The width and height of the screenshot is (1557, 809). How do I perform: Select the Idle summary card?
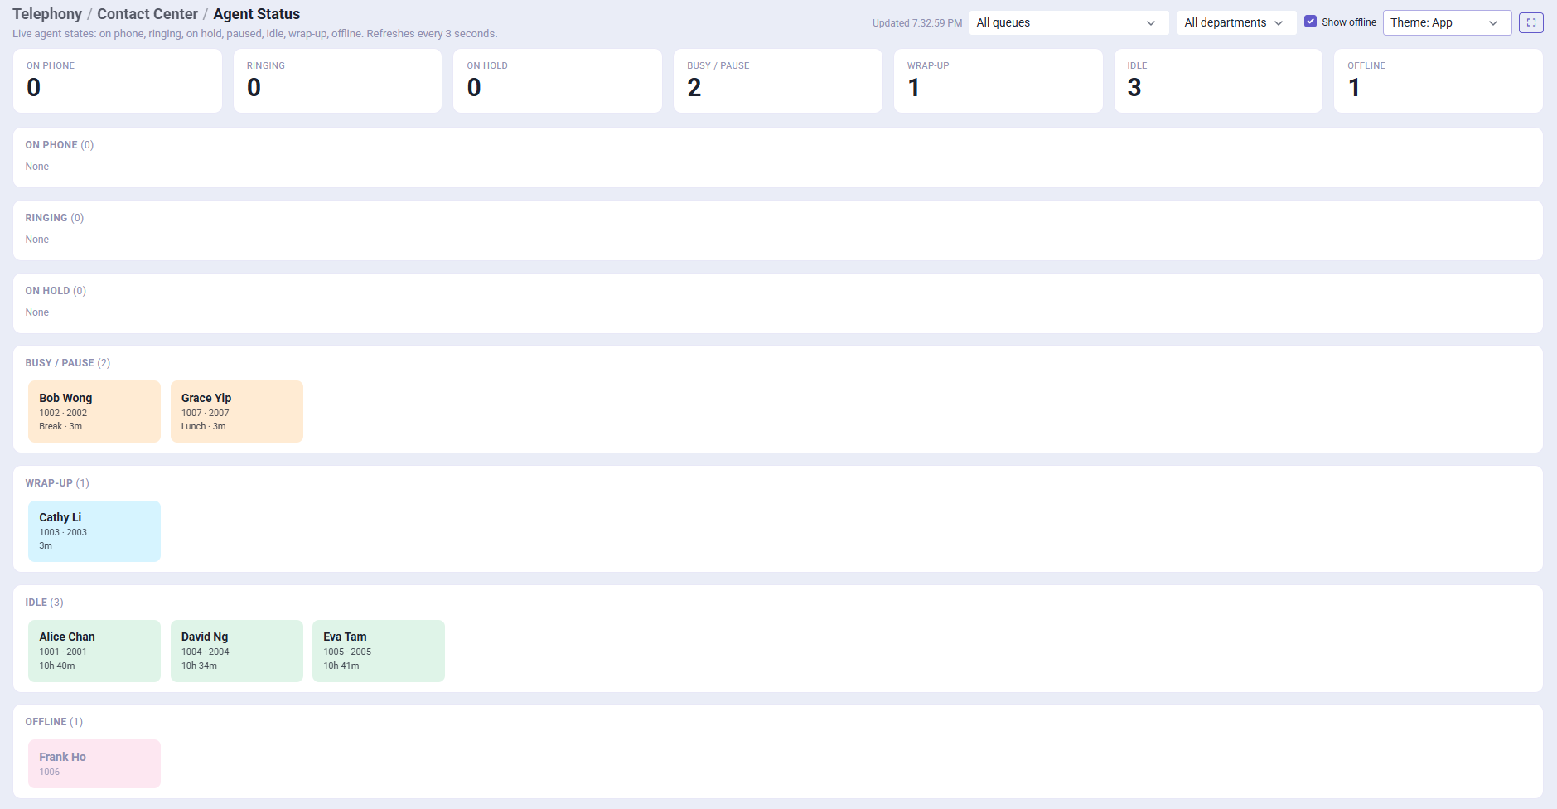point(1218,80)
